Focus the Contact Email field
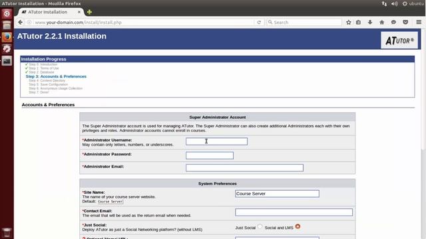426x239 pixels. click(294, 212)
